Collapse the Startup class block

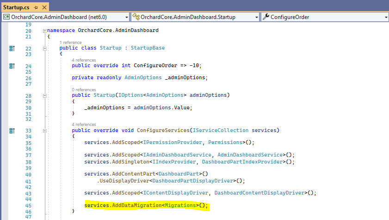pyautogui.click(x=45, y=49)
